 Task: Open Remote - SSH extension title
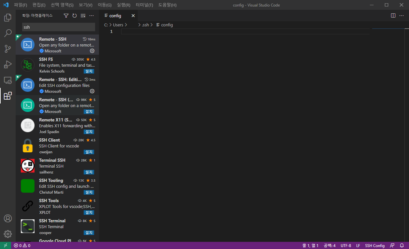pyautogui.click(x=52, y=39)
